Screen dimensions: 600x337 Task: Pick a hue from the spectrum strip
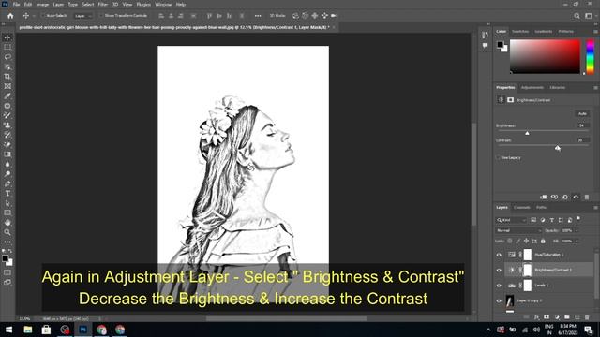coord(591,56)
